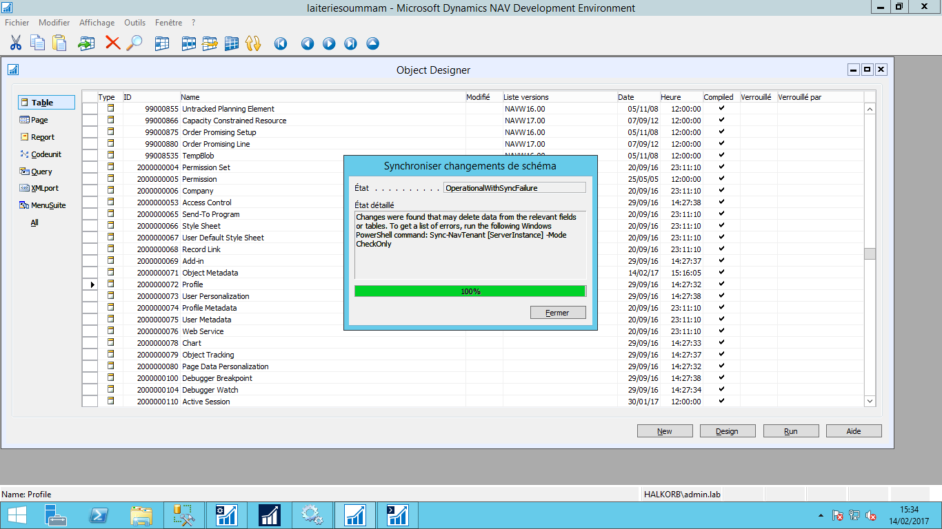
Task: Go to previous record blue arrow
Action: point(308,43)
